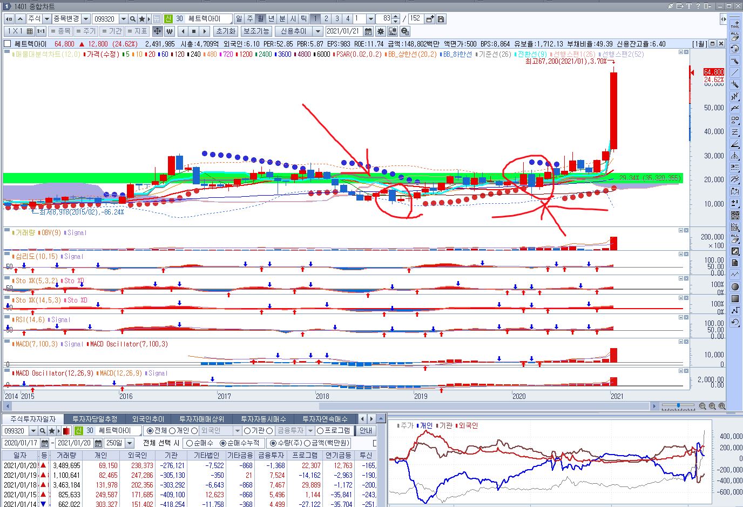Image resolution: width=743 pixels, height=507 pixels.
Task: Expand the 신용추이 dropdown arrow
Action: tap(318, 31)
